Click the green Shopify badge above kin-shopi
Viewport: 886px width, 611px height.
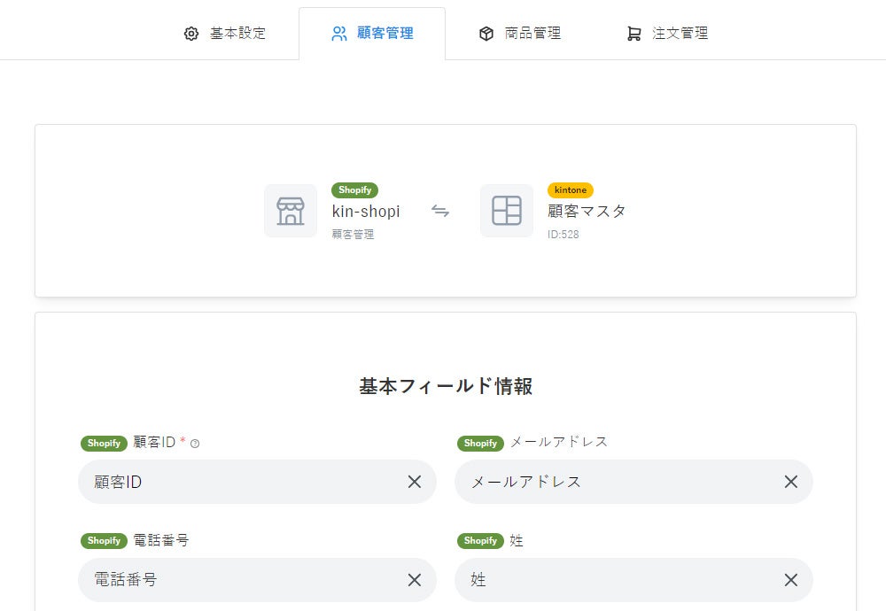click(354, 190)
